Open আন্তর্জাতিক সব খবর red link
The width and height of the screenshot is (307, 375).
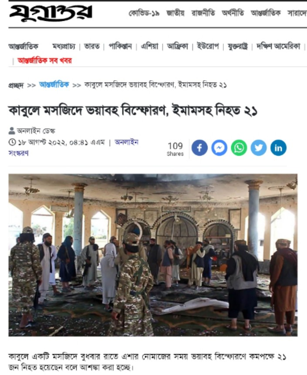click(x=44, y=61)
